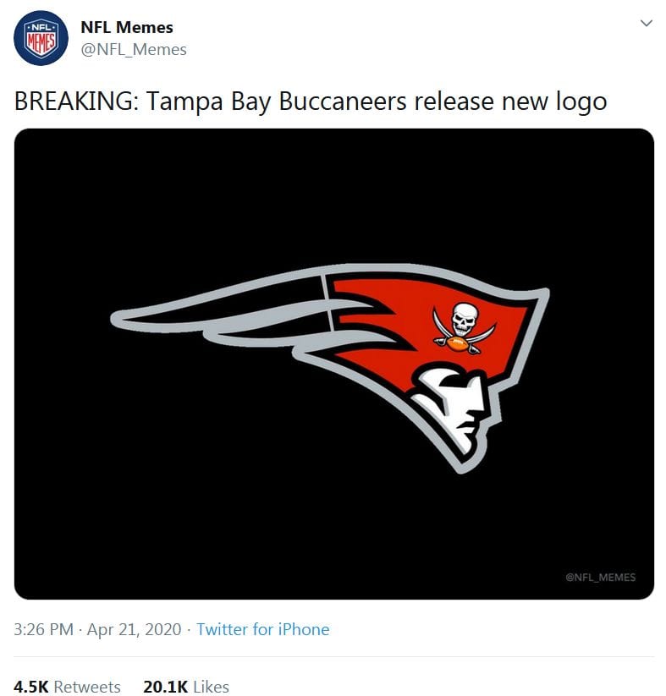666x696 pixels.
Task: Open the NFL Memes profile avatar
Action: [x=41, y=38]
